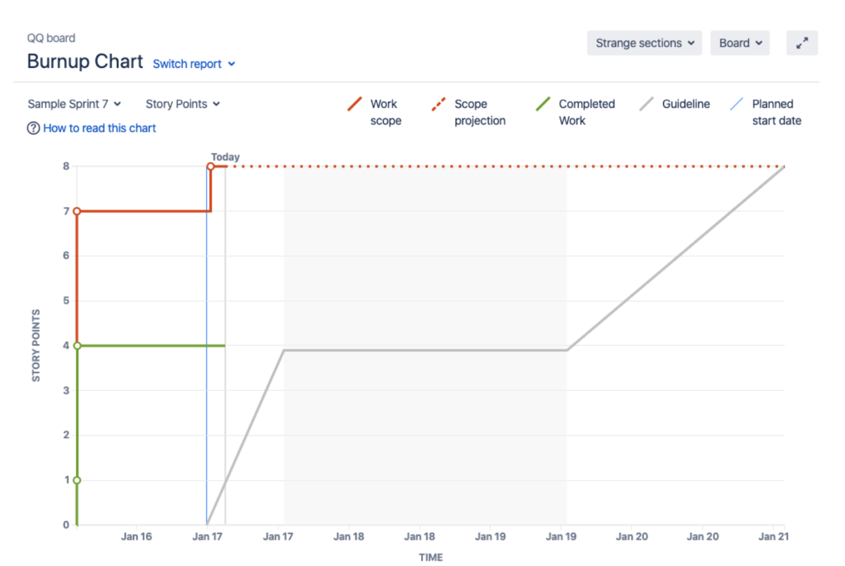Click the blue Planned start date icon
The image size is (845, 566).
pos(737,104)
